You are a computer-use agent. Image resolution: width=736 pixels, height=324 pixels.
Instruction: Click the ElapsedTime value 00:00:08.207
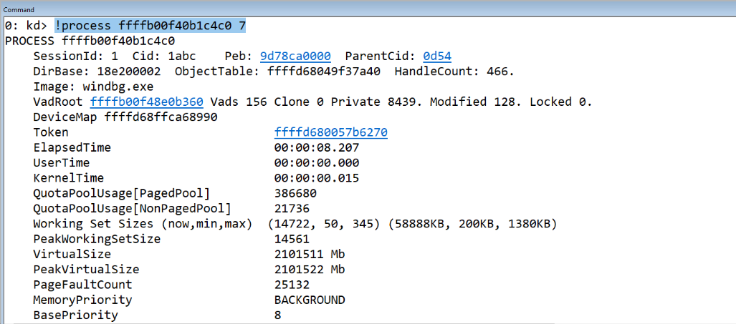(x=316, y=147)
